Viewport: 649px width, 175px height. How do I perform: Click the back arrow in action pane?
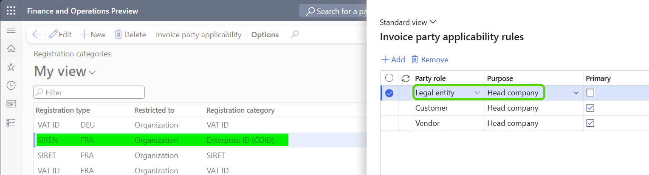pyautogui.click(x=37, y=35)
